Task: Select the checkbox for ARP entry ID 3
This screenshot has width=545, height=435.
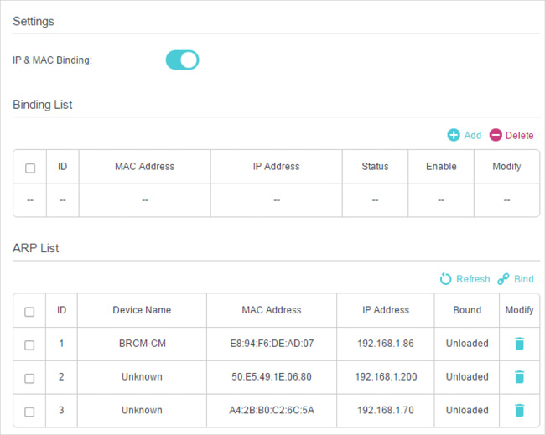Action: point(29,412)
